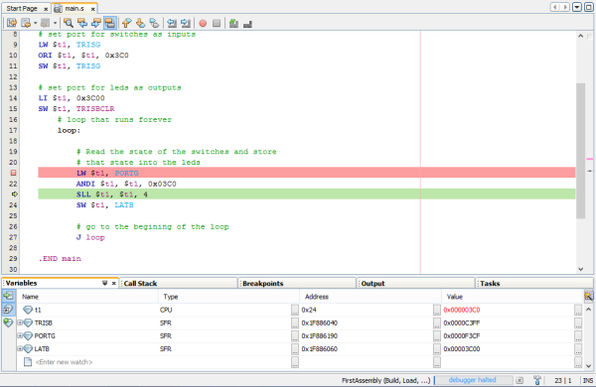
Task: Select the main.s editor tab
Action: pyautogui.click(x=74, y=8)
